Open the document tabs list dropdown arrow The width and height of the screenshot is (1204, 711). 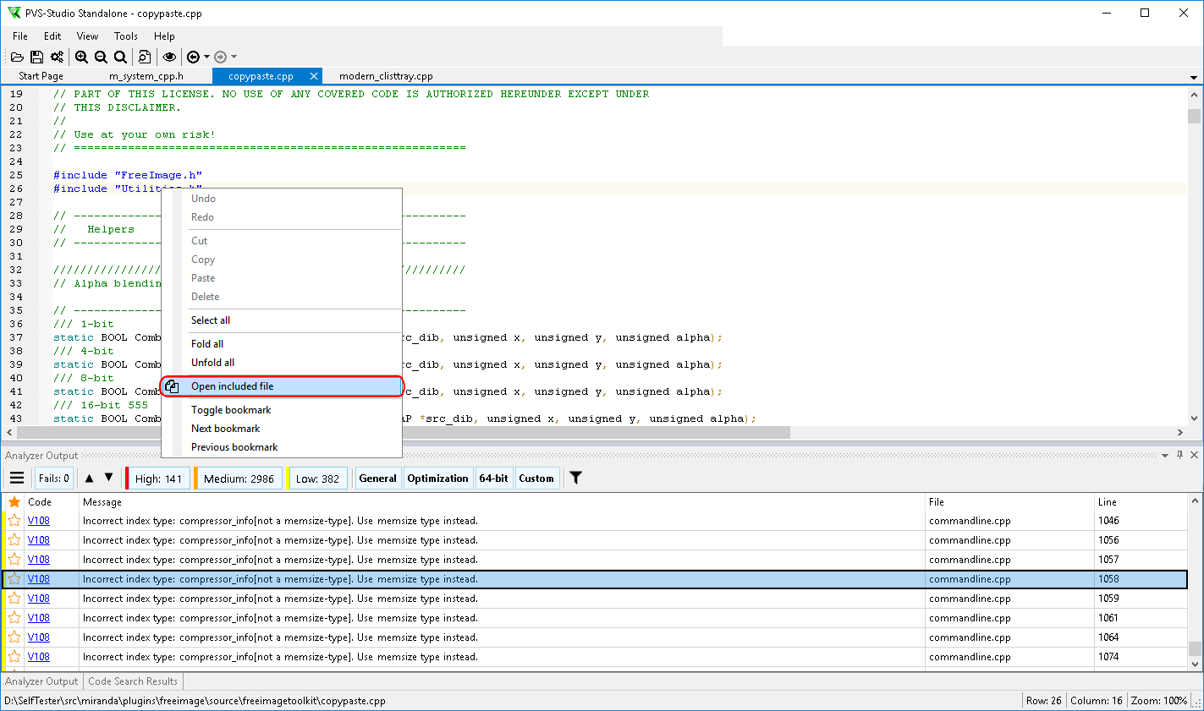tap(1193, 77)
